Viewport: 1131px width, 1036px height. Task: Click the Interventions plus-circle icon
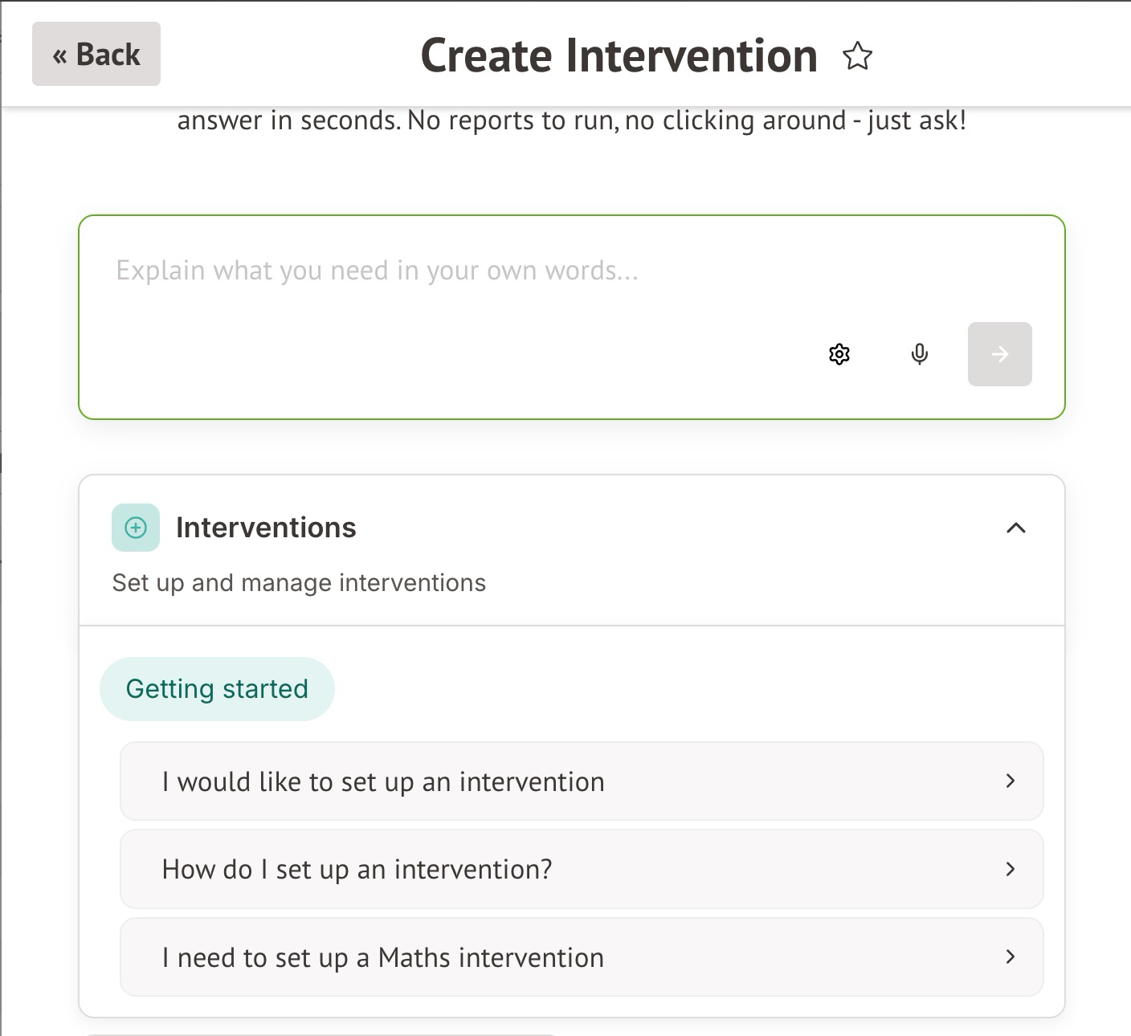coord(136,528)
